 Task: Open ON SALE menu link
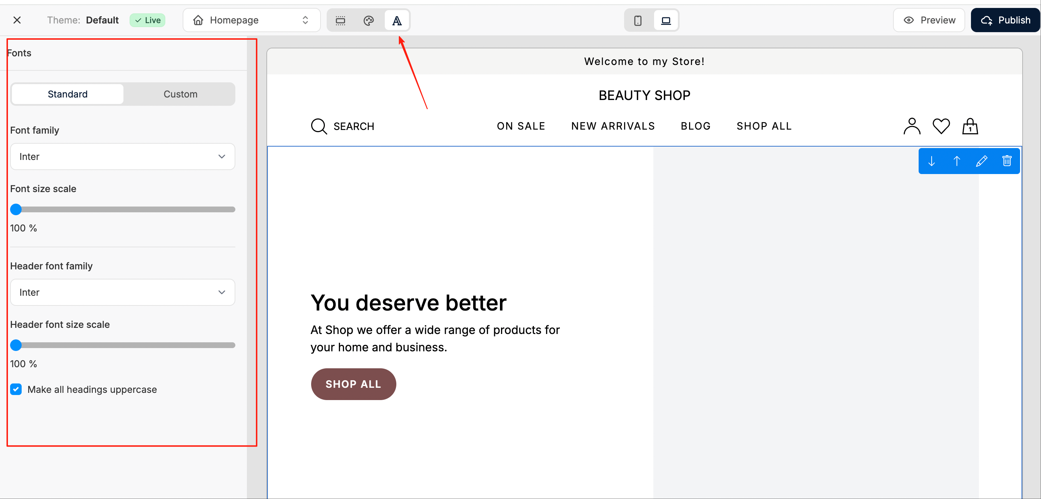click(521, 126)
